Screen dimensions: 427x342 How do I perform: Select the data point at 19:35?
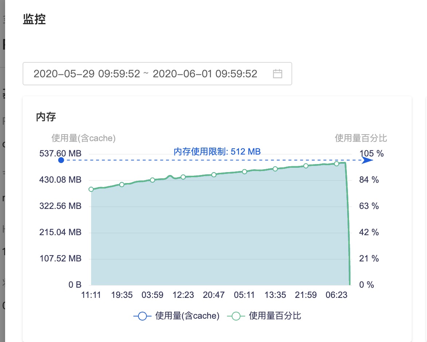click(x=122, y=184)
